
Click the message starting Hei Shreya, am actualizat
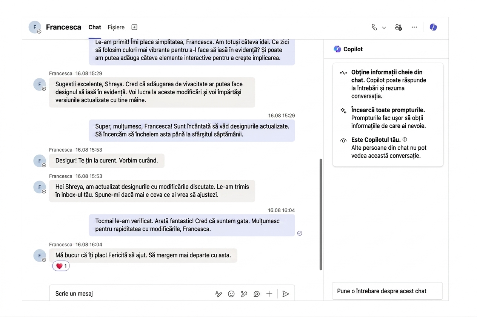[x=152, y=191]
